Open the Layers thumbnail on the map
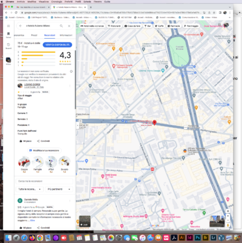The image size is (242, 243). coord(85,221)
